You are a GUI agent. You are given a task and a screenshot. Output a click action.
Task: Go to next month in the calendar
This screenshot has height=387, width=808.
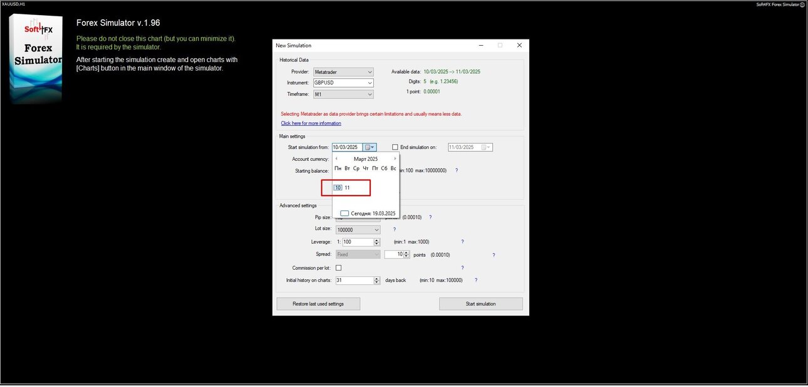coord(395,159)
